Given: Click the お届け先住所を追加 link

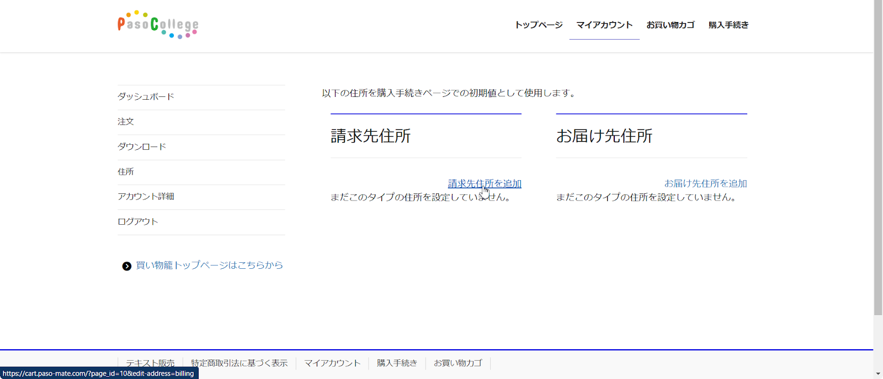Looking at the screenshot, I should point(705,183).
